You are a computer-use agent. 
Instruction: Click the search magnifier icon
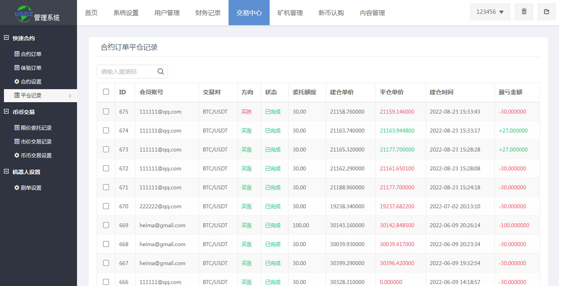click(160, 71)
